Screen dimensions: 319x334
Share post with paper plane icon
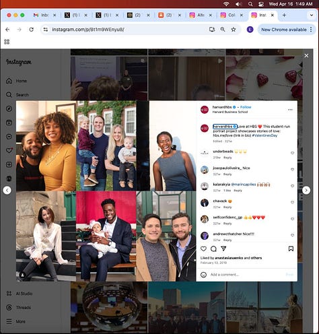tap(223, 248)
